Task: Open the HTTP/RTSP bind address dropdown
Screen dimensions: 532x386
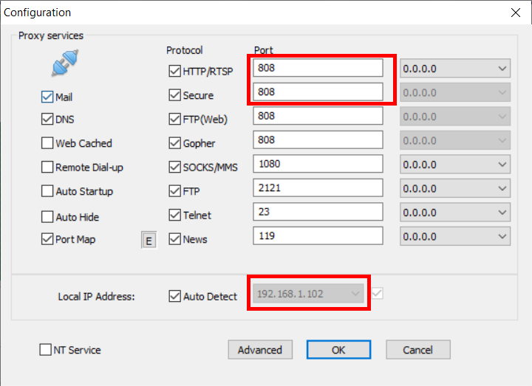Action: [x=455, y=69]
